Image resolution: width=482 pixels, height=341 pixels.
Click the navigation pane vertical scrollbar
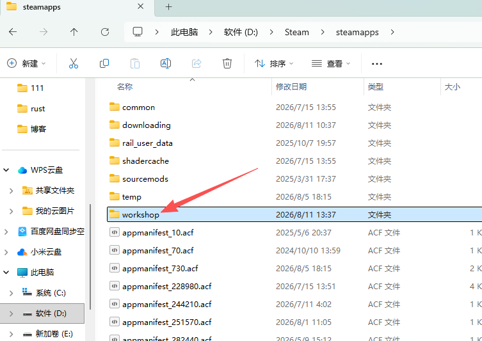90,257
